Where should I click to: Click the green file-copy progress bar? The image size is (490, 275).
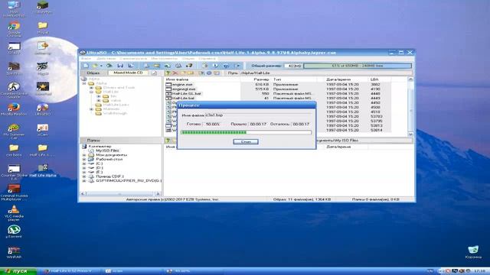(x=246, y=132)
